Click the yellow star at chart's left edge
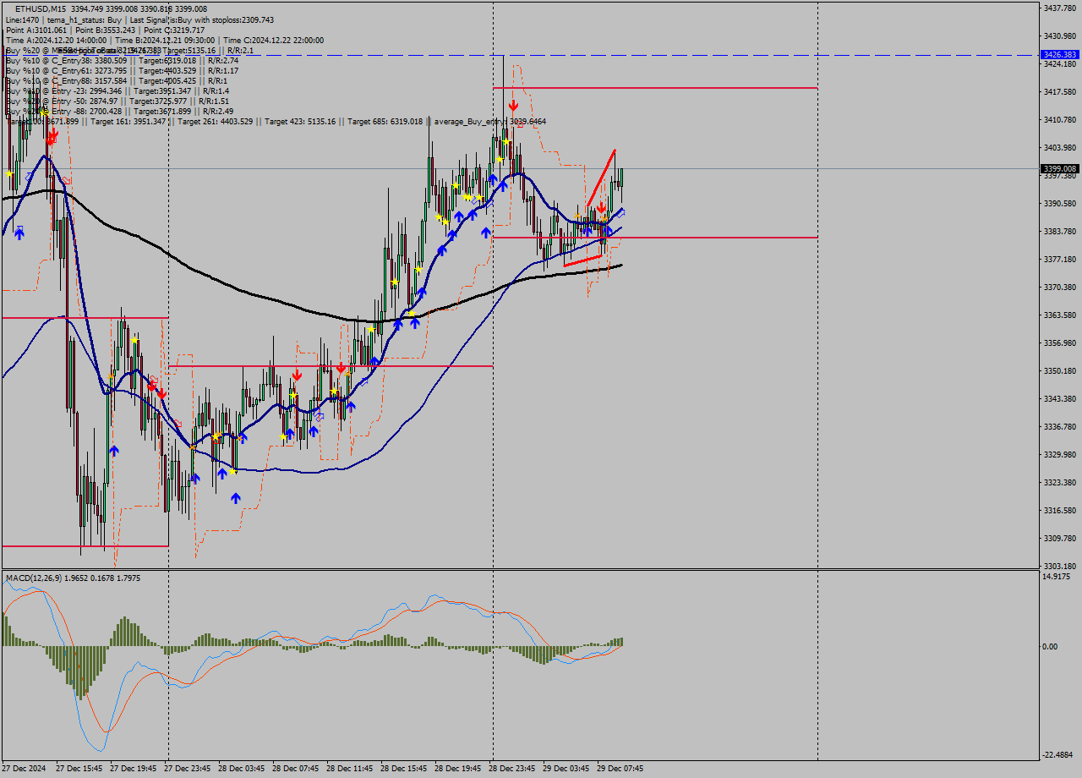Viewport: 1082px width, 778px height. point(9,173)
